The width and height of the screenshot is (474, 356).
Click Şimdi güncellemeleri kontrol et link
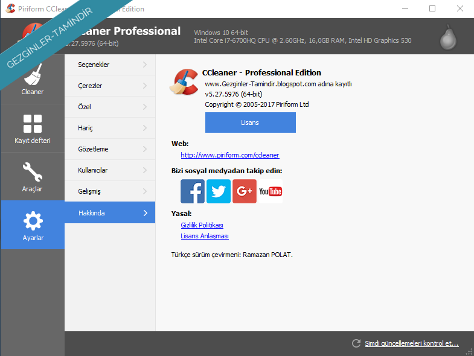click(x=412, y=343)
